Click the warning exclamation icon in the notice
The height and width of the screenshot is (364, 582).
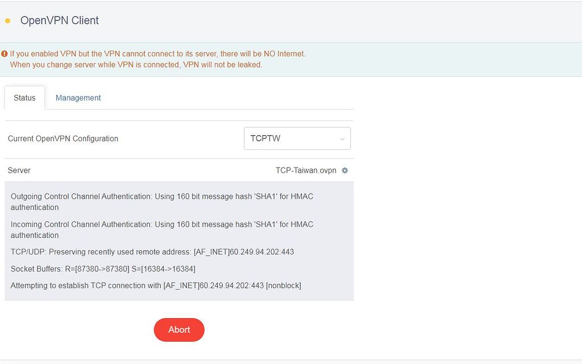[5, 53]
